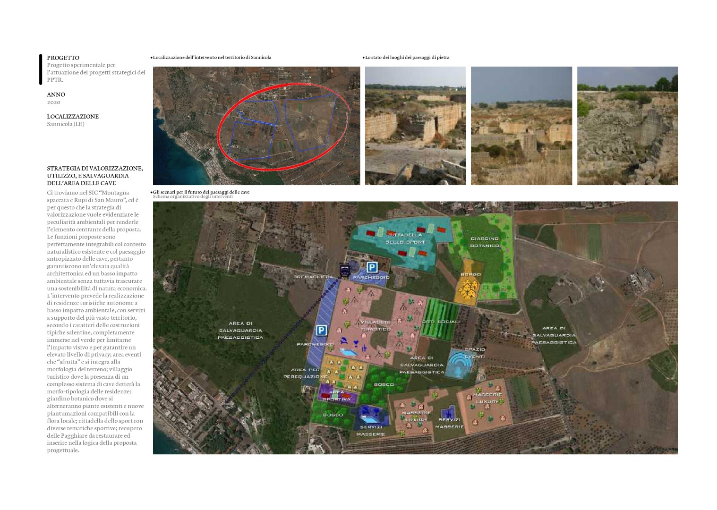Click the GIARDINO BOTANICO label
Screen dimensions: 717x510
pos(485,242)
